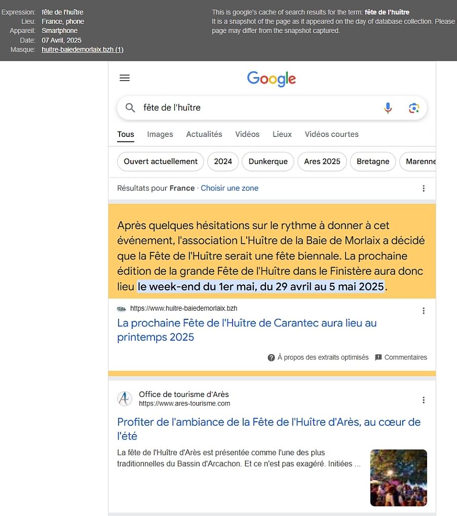Open the Arès festival thumbnail image
The width and height of the screenshot is (457, 516).
[398, 478]
